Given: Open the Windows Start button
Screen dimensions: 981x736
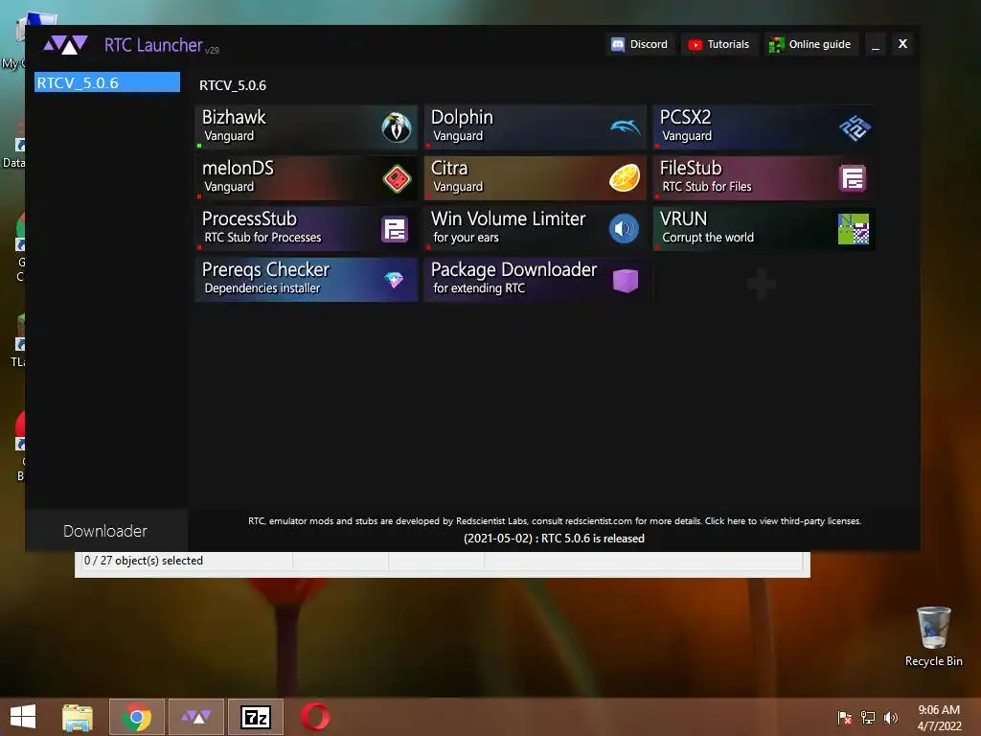Looking at the screenshot, I should click(23, 717).
